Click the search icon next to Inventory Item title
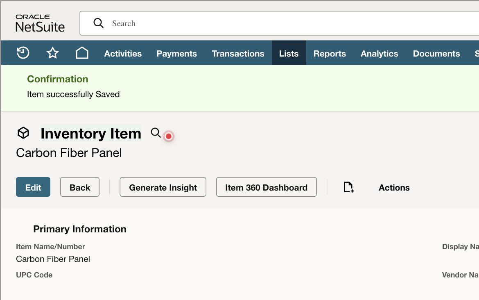The height and width of the screenshot is (300, 479). tap(156, 133)
